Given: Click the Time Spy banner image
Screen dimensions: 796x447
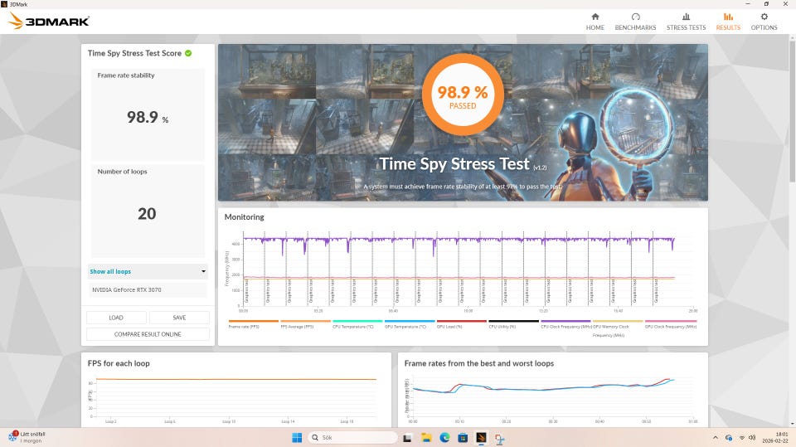Looking at the screenshot, I should click(463, 123).
